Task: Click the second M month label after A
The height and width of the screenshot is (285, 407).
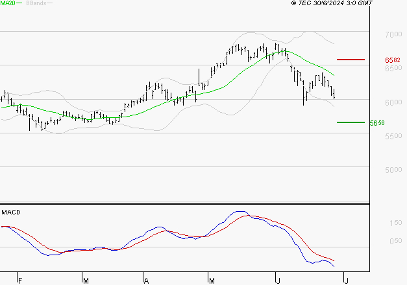Action: [x=212, y=280]
